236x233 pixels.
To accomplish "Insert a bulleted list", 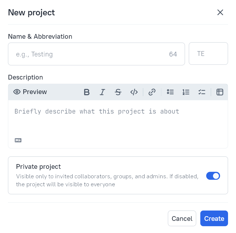I will coord(170,92).
